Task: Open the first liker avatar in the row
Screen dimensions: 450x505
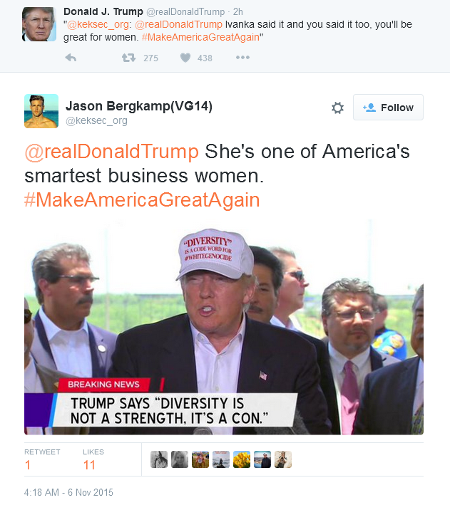Action: 159,459
